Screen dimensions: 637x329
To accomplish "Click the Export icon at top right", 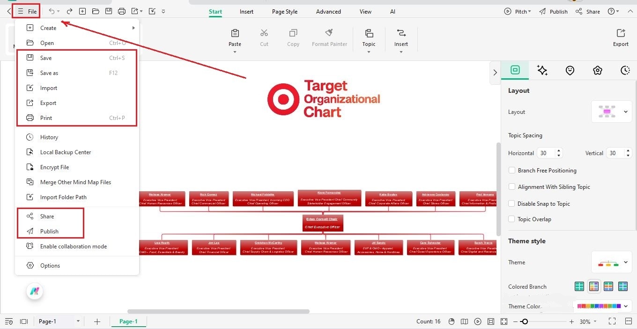I will 621,33.
